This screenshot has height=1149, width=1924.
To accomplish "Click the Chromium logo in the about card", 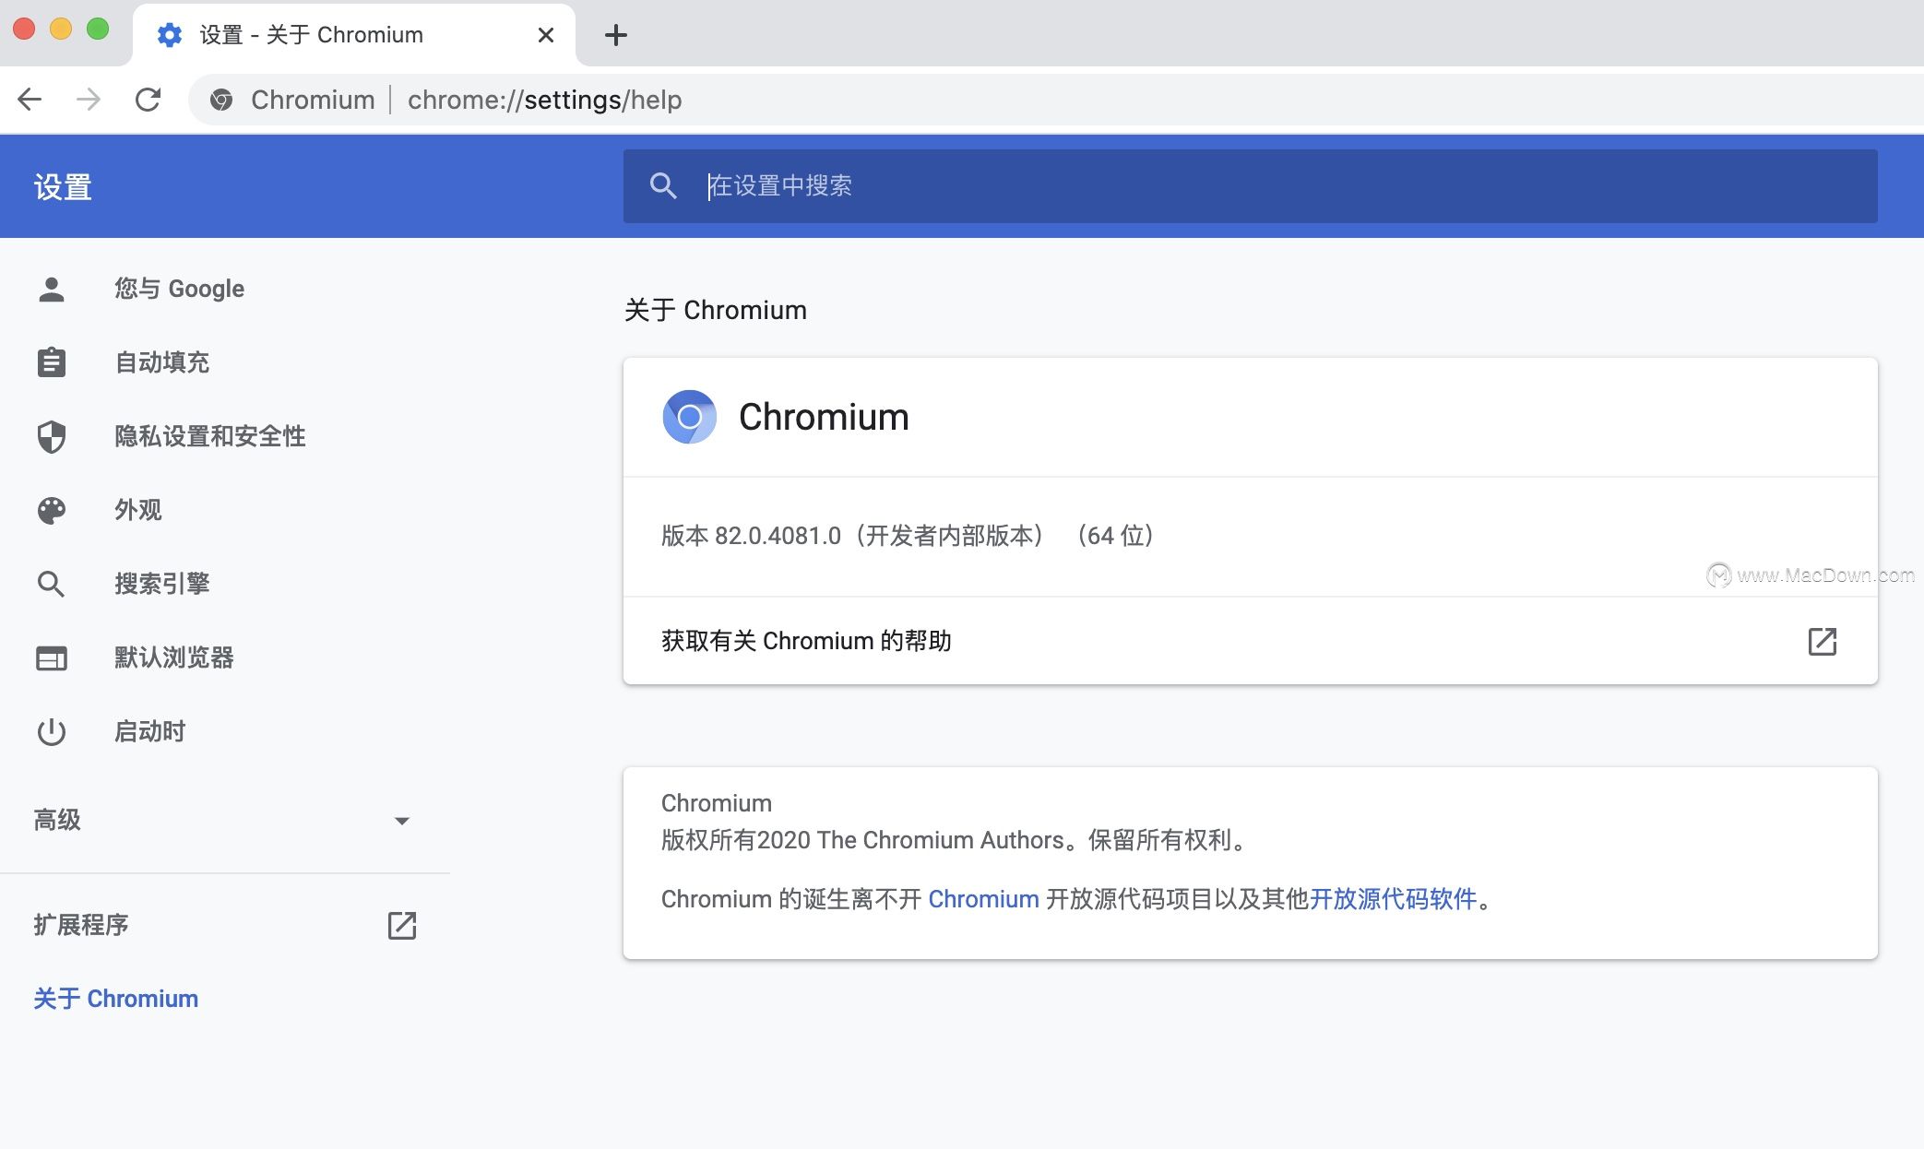I will pyautogui.click(x=690, y=417).
